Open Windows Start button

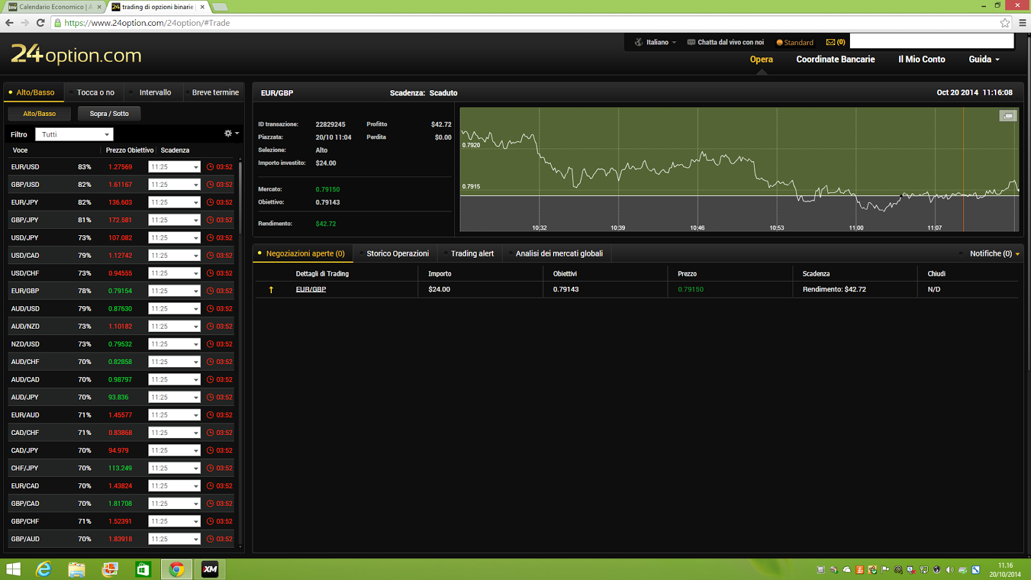13,570
